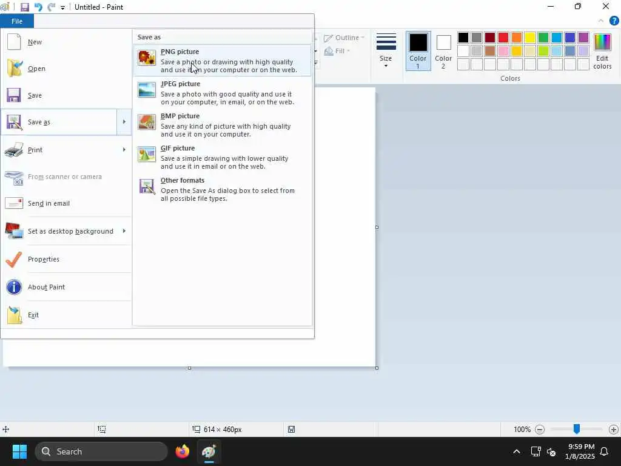
Task: Click the Redo arrow in title bar
Action: coord(51,7)
